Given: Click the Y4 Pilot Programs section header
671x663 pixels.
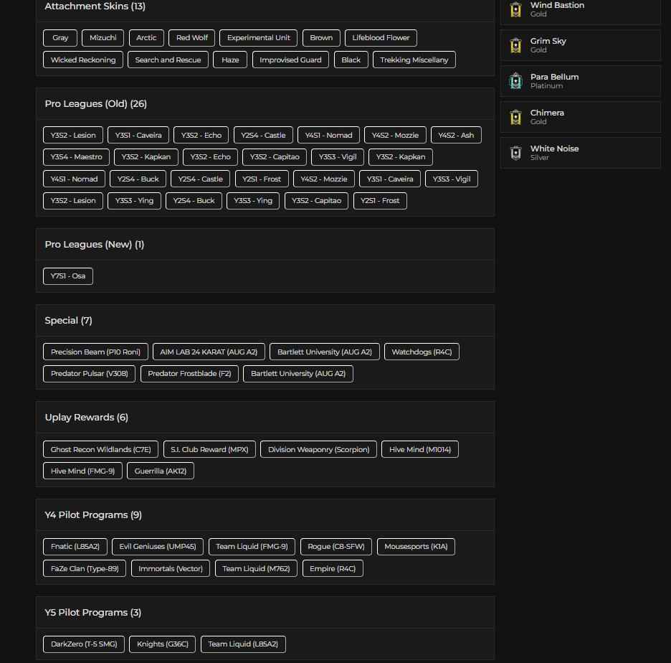Looking at the screenshot, I should coord(93,515).
